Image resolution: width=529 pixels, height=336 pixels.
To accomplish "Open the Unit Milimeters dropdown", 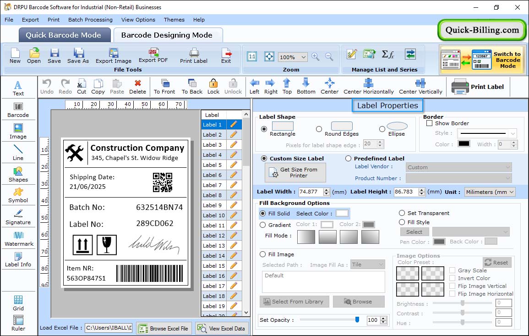I will pyautogui.click(x=490, y=192).
